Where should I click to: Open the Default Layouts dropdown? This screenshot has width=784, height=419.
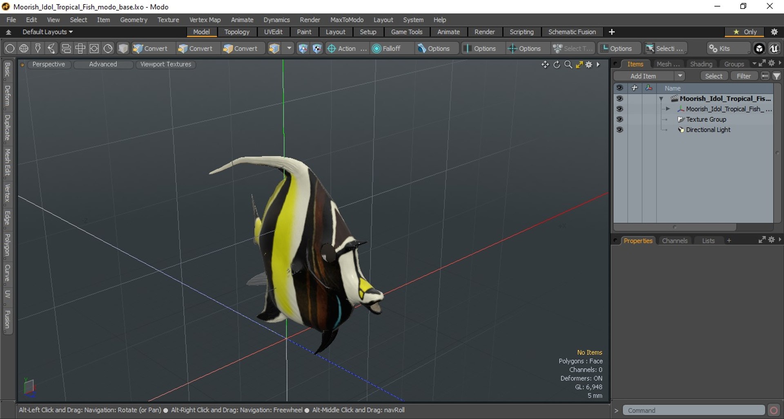coord(47,32)
